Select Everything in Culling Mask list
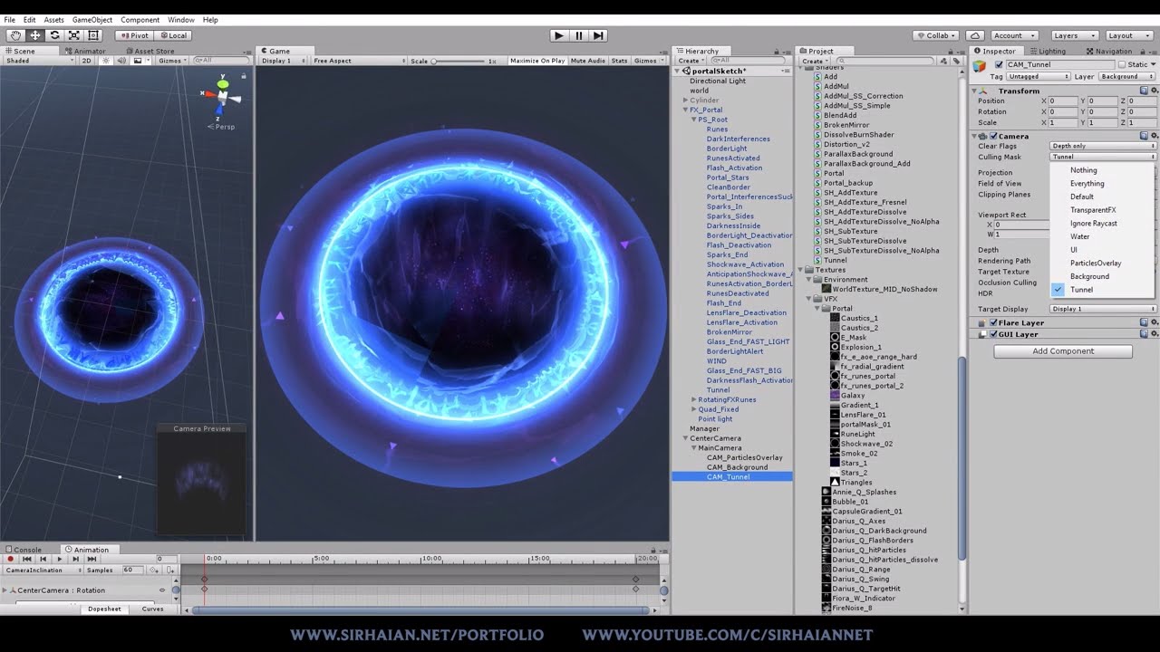The height and width of the screenshot is (652, 1160). [x=1087, y=183]
